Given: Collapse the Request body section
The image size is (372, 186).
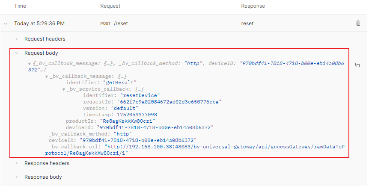Looking at the screenshot, I should 17,53.
